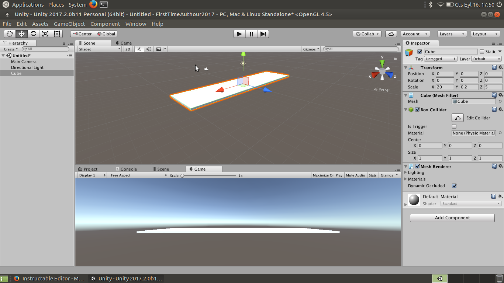The image size is (504, 283).
Task: Open Default-Material settings gear
Action: point(500,196)
